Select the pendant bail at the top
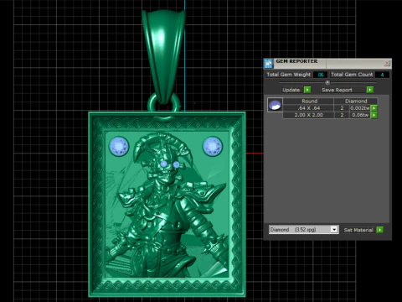The height and width of the screenshot is (302, 402). 163,56
